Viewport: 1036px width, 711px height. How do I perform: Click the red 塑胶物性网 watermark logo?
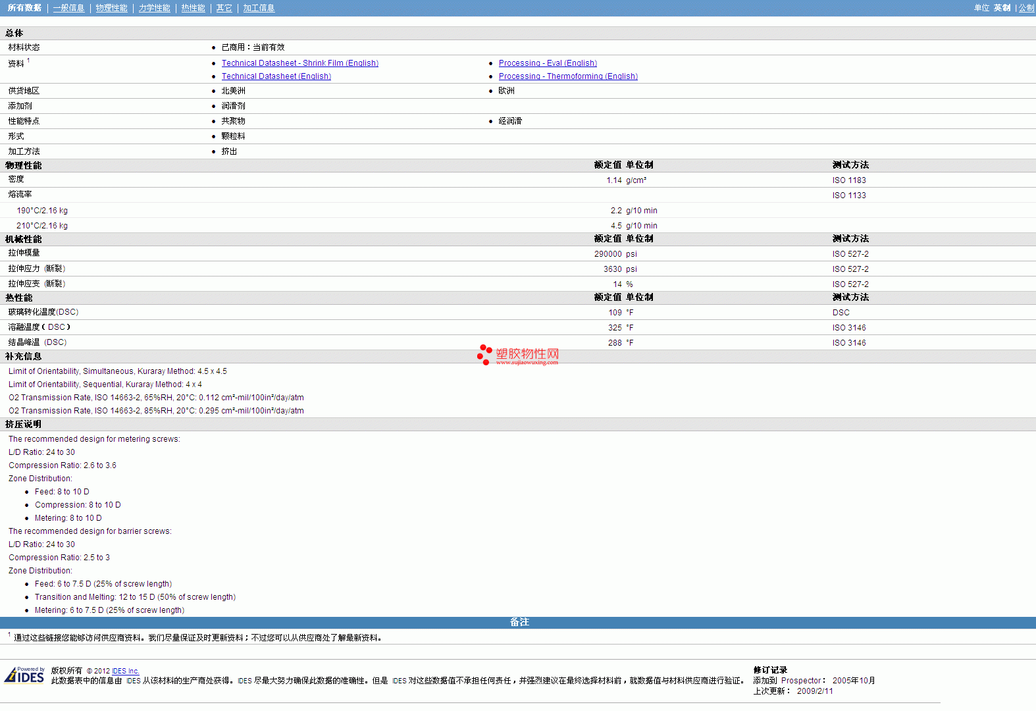(518, 355)
